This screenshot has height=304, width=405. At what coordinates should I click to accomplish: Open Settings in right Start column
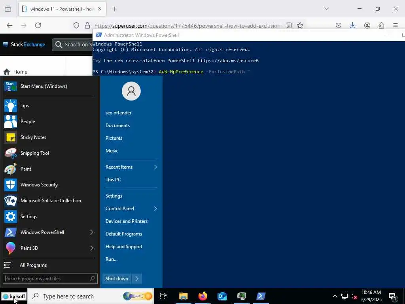(x=114, y=196)
